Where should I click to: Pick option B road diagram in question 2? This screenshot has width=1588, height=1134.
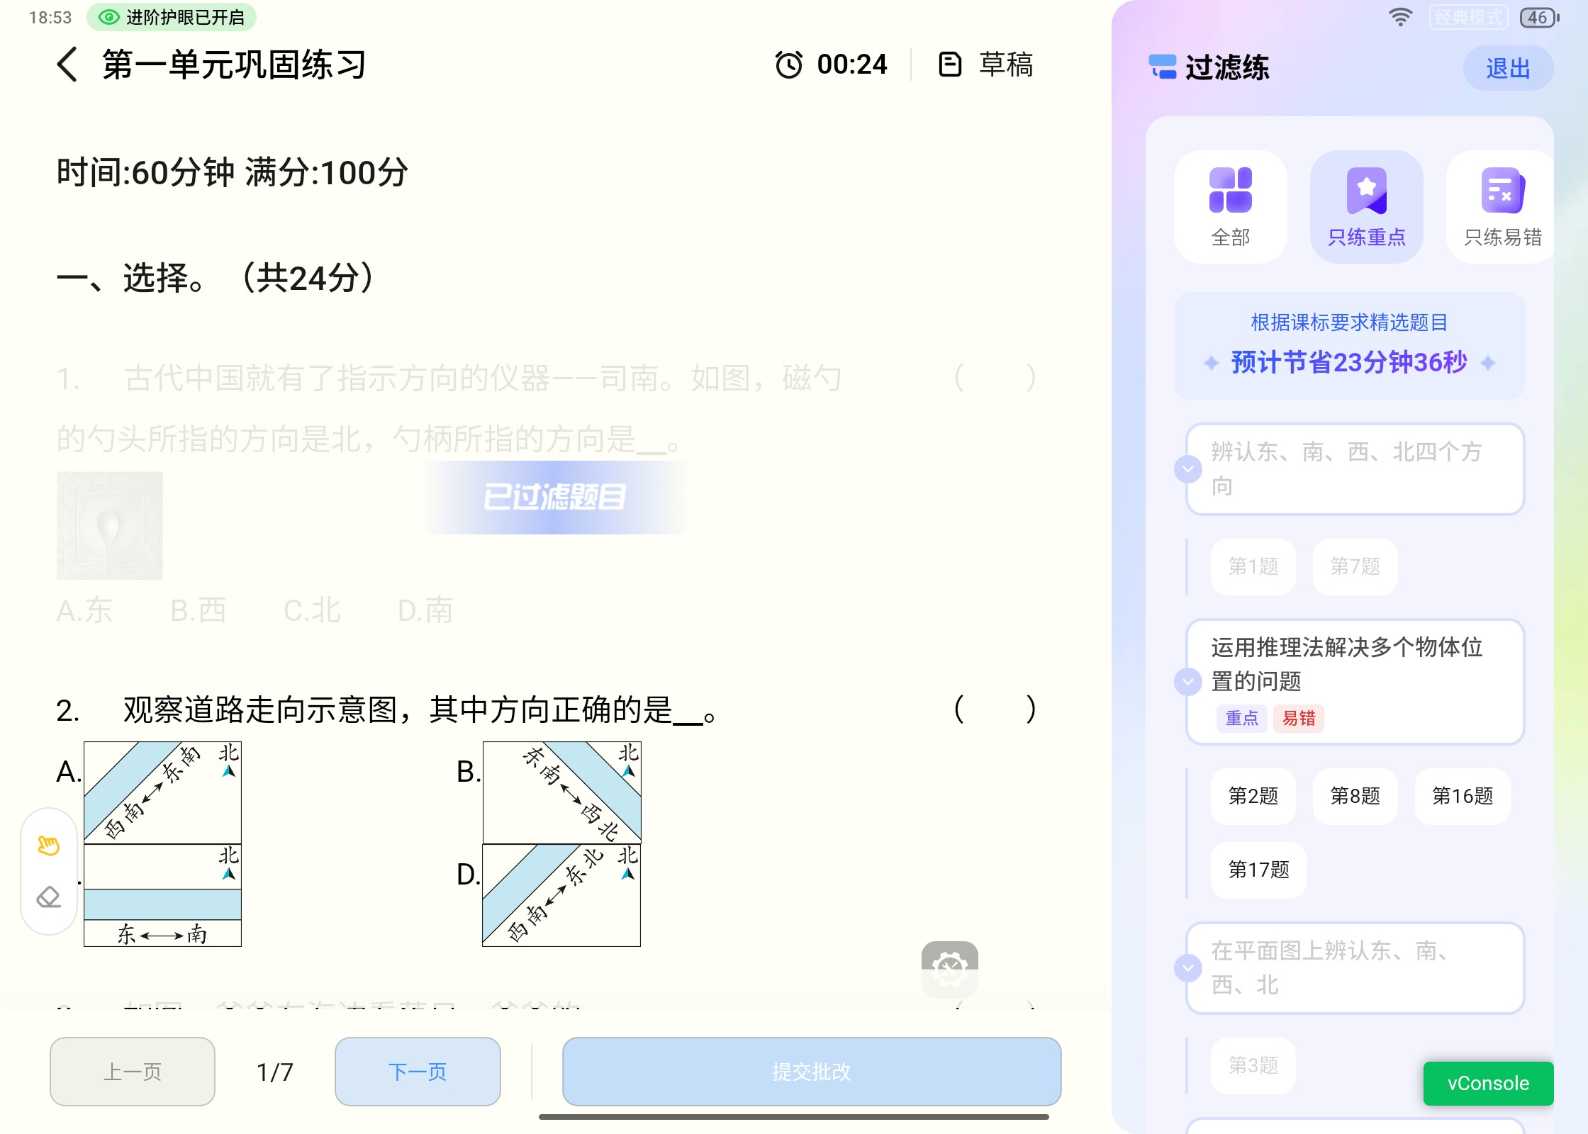(x=561, y=792)
